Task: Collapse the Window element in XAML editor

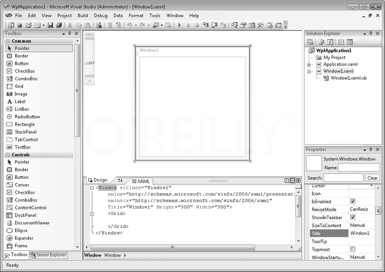Action: pyautogui.click(x=92, y=188)
